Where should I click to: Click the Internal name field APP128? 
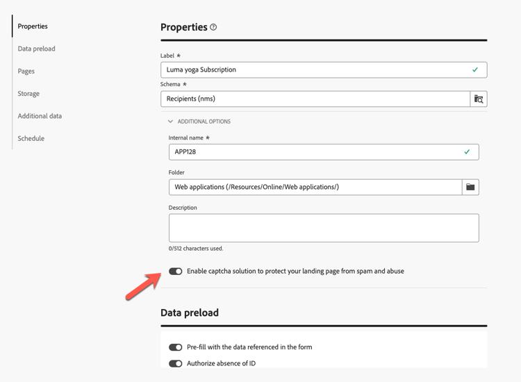click(313, 151)
